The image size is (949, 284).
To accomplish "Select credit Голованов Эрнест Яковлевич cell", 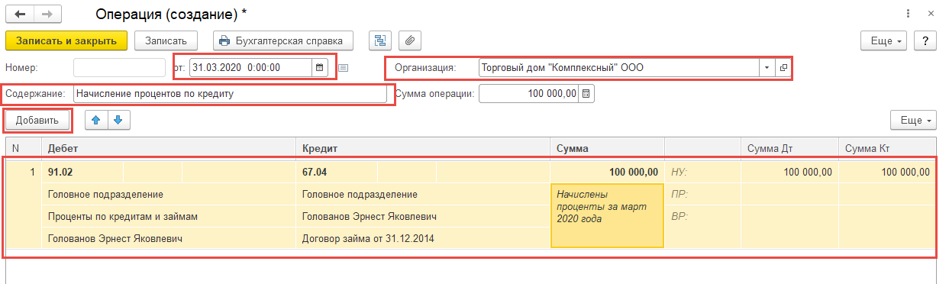I will [x=423, y=217].
